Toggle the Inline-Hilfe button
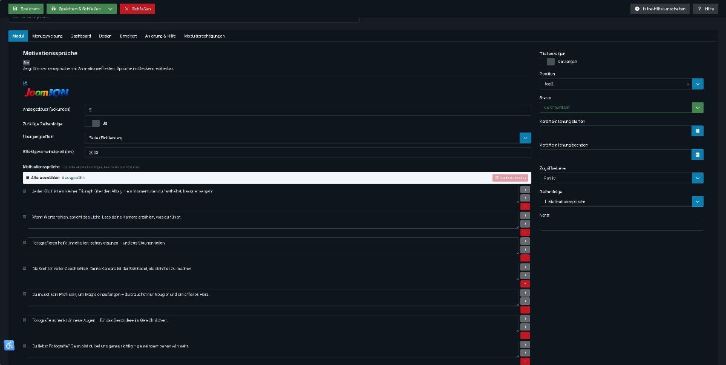 click(x=659, y=9)
